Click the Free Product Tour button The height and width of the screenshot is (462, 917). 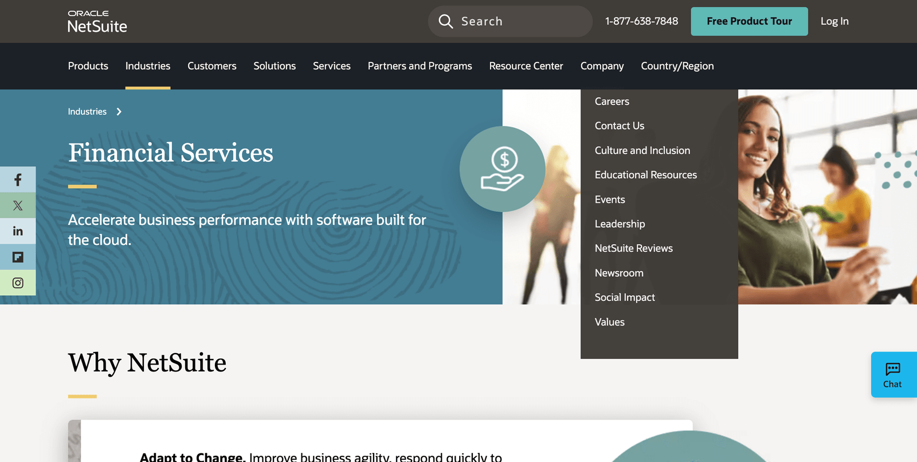point(749,21)
